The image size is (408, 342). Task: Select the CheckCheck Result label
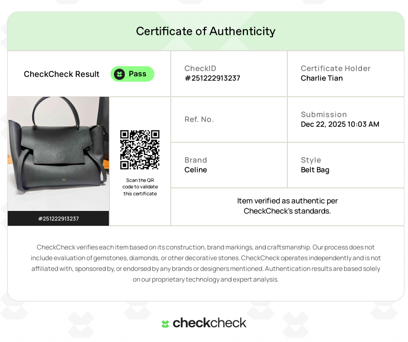coord(61,74)
